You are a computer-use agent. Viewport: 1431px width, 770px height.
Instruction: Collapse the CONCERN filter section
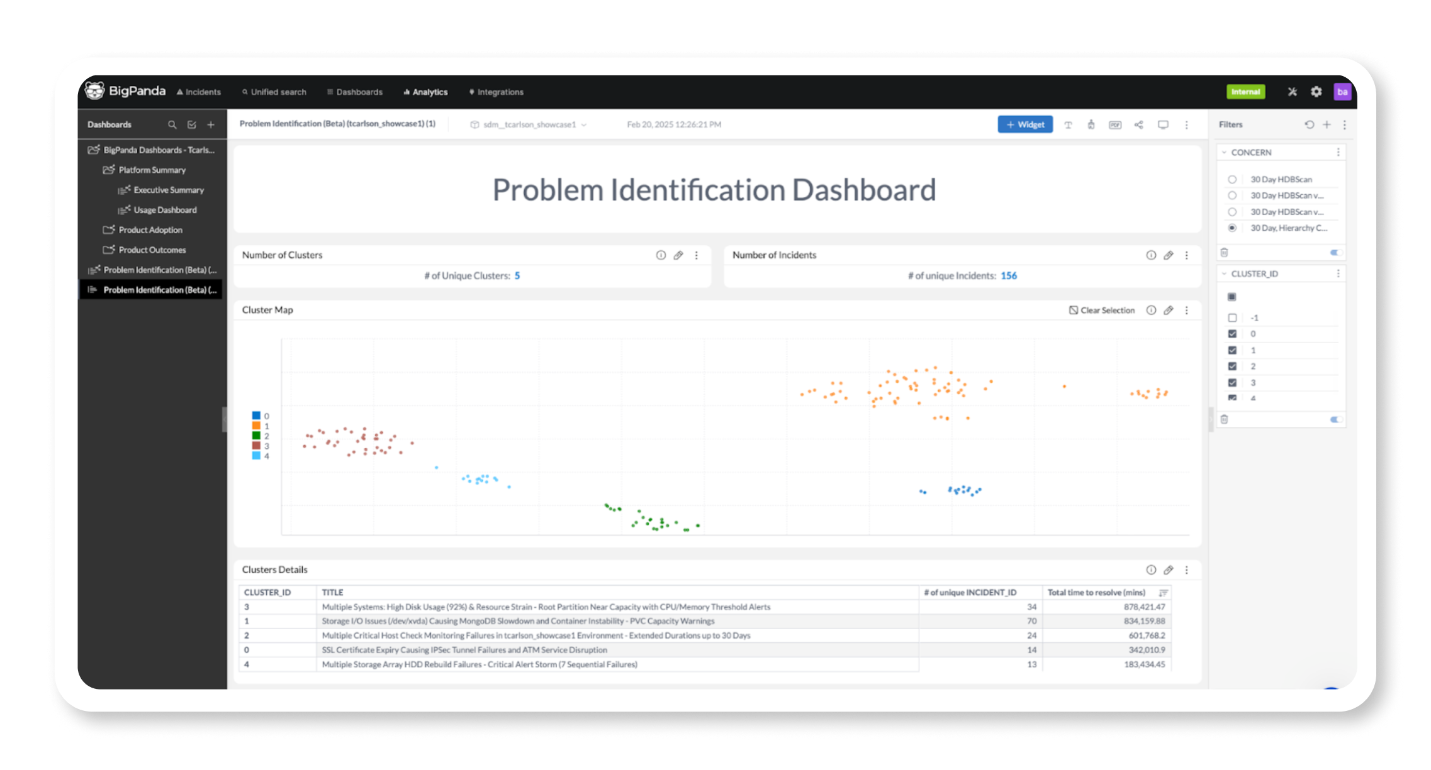click(1224, 152)
